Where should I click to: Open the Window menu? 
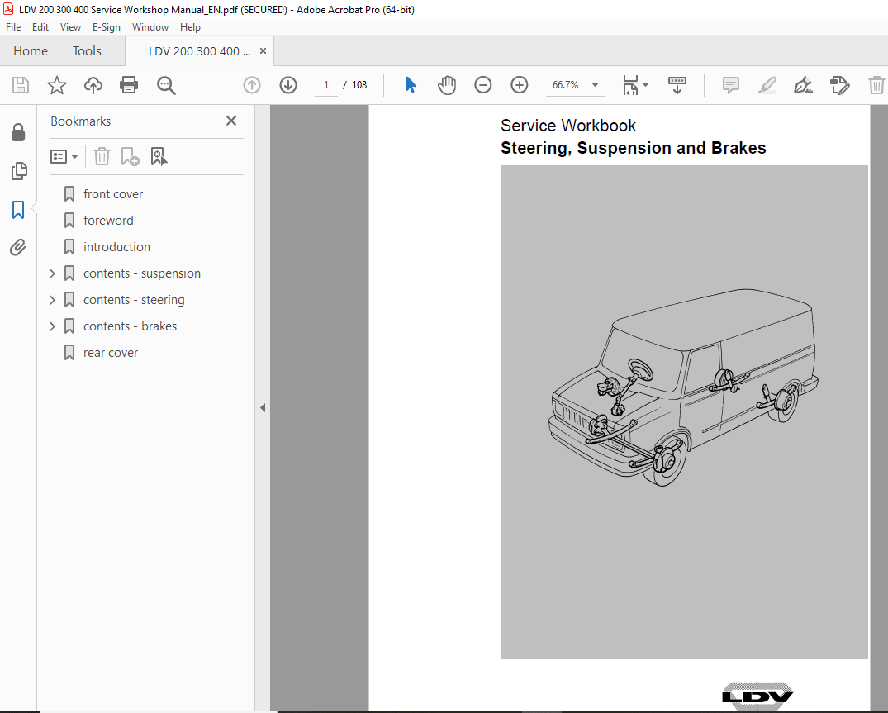coord(150,27)
